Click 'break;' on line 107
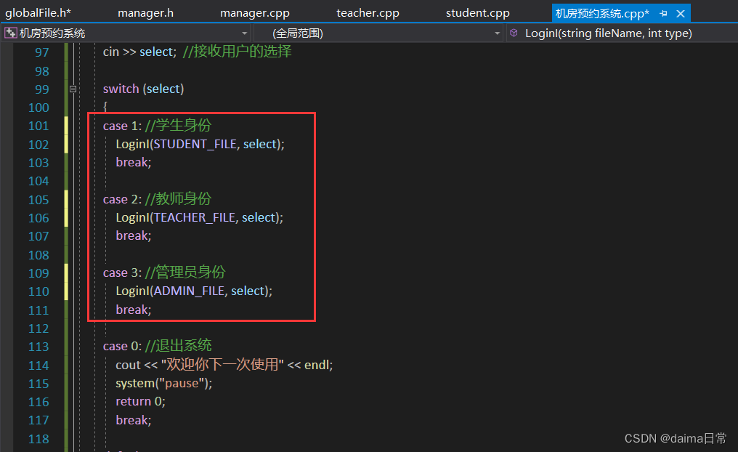 (134, 235)
